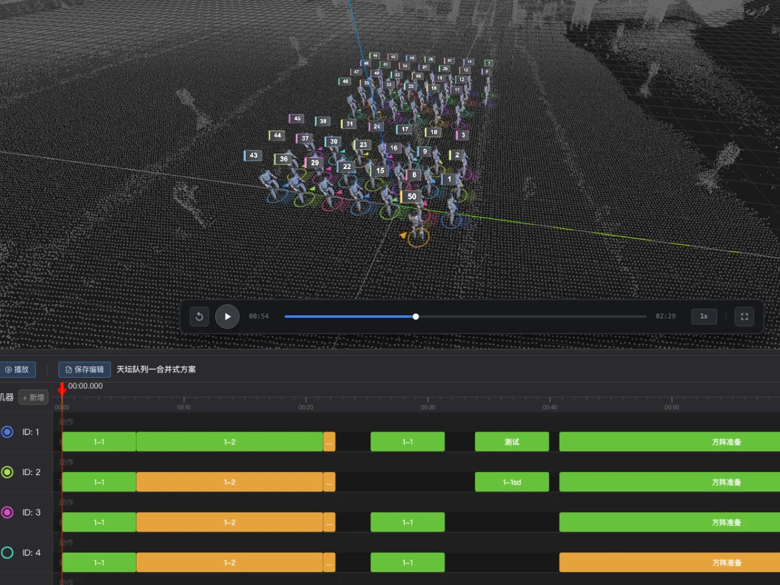780x585 pixels.
Task: Click the preview progress slider handle
Action: click(x=416, y=317)
